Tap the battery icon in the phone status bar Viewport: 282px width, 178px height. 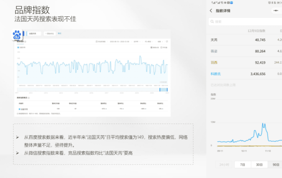[280, 2]
